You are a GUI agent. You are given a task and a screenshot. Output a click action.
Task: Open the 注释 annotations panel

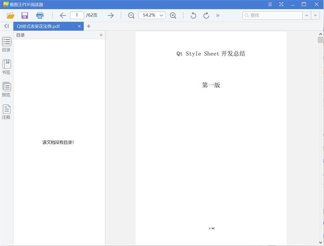click(6, 112)
